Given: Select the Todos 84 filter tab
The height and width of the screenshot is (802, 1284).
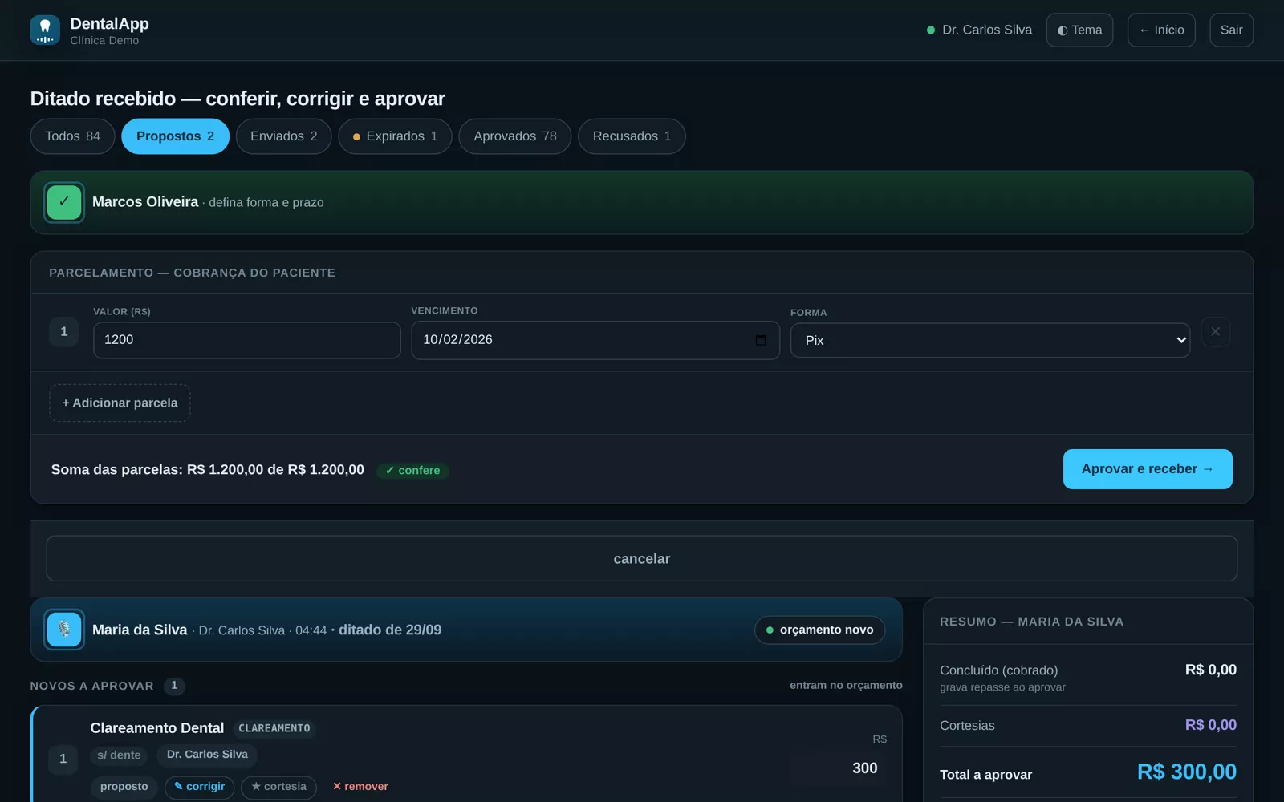Looking at the screenshot, I should (73, 136).
